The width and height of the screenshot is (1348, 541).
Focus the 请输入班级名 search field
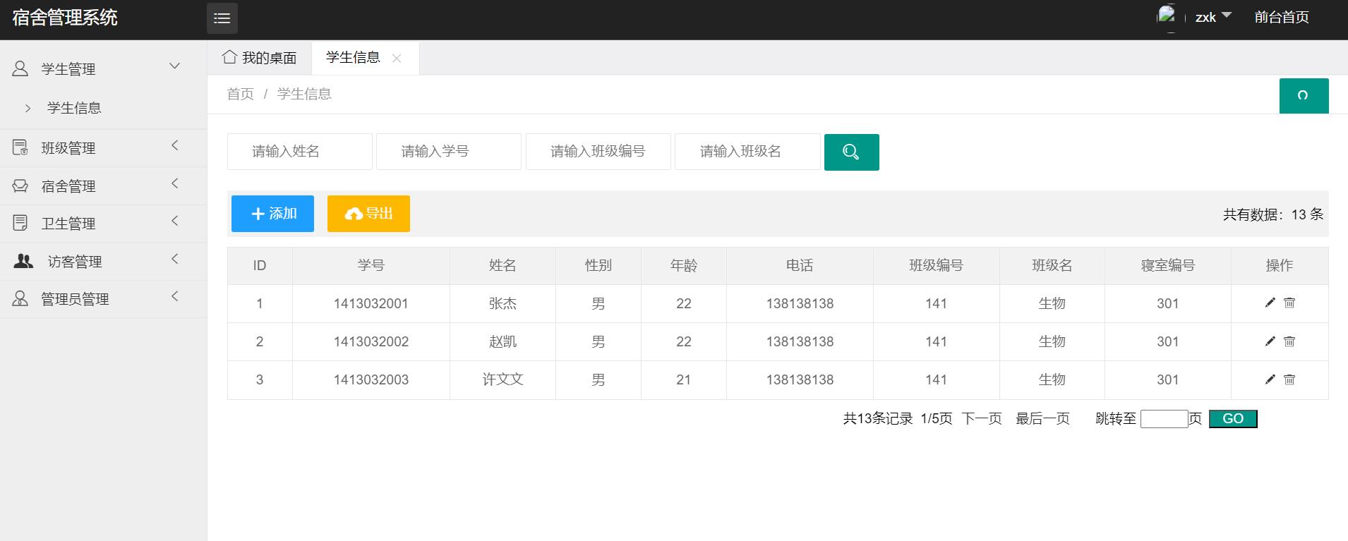tap(747, 152)
